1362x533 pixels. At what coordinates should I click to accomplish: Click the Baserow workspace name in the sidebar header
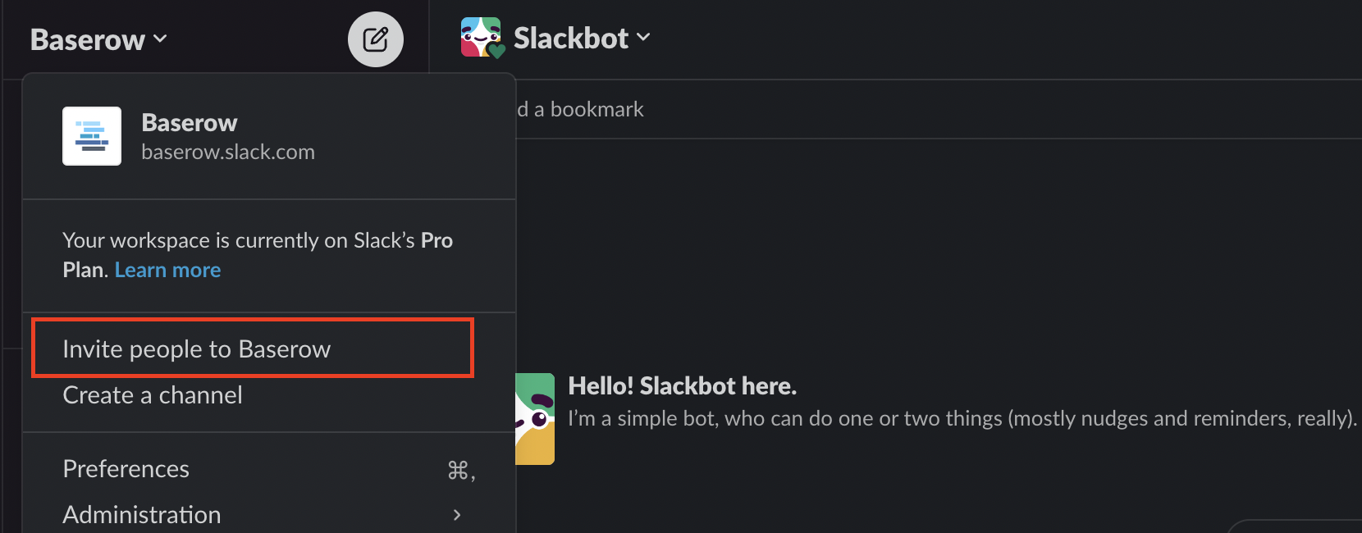click(x=87, y=39)
